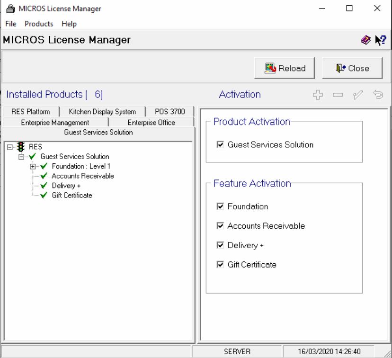Click green check icon beside Accounts Receivable tree row
This screenshot has width=392, height=358.
44,176
